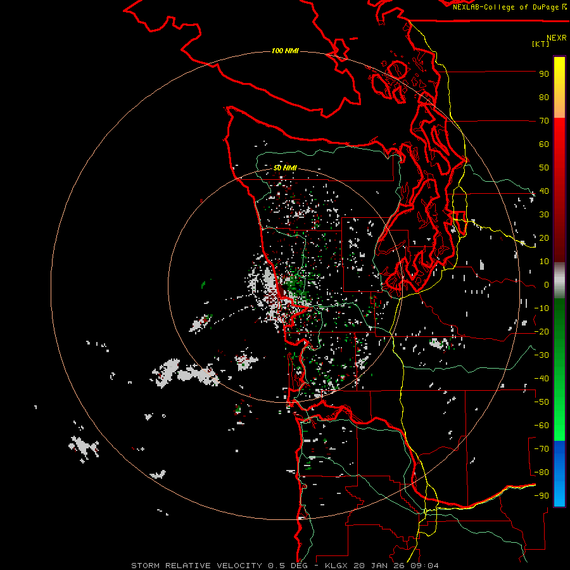Click the -80 knot scale label

click(x=541, y=472)
